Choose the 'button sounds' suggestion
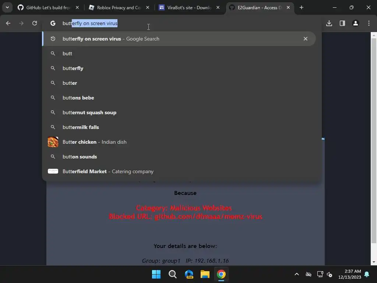 [x=179, y=157]
